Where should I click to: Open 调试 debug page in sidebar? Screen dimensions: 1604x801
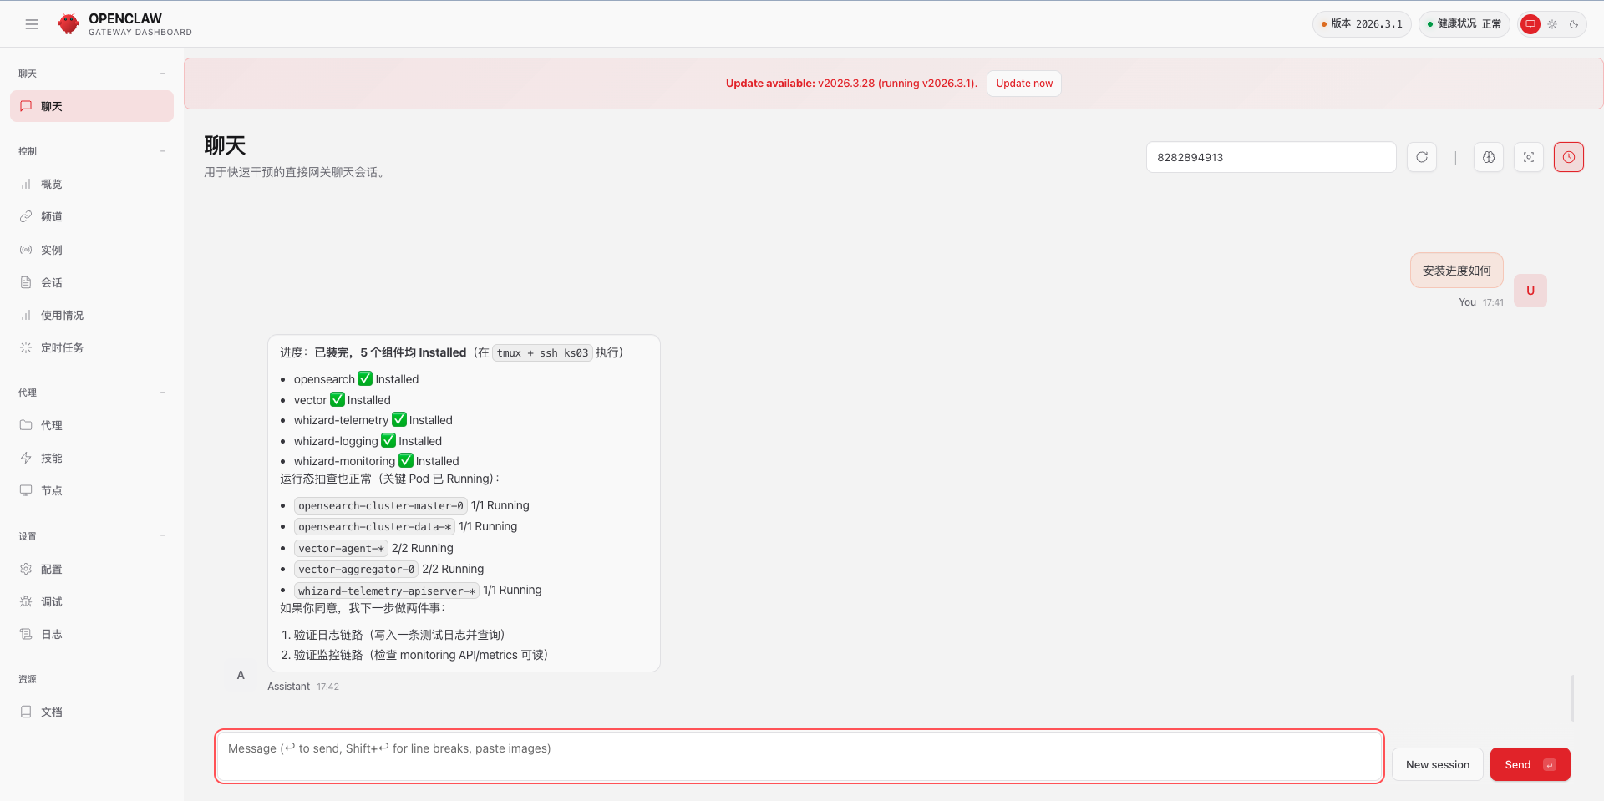point(52,601)
